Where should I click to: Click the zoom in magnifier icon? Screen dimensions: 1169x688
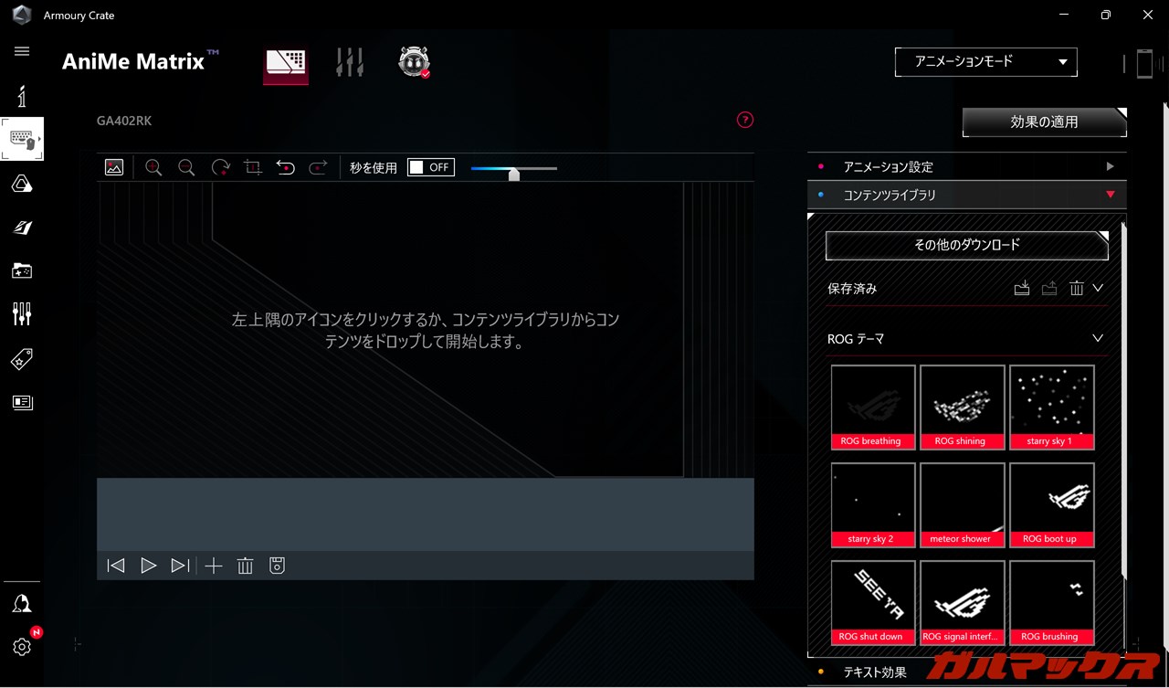click(153, 167)
